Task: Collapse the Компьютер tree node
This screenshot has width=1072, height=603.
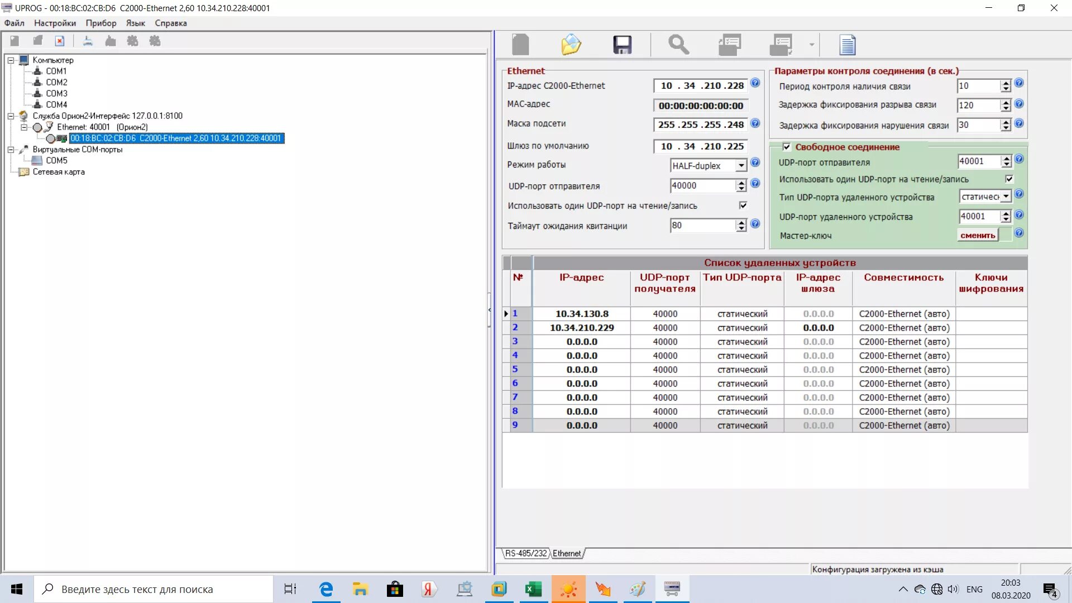Action: coord(11,60)
